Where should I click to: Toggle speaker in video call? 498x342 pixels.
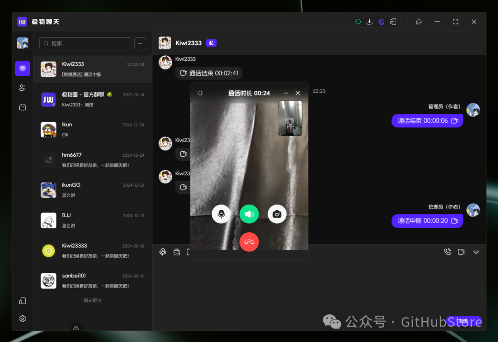coord(249,214)
